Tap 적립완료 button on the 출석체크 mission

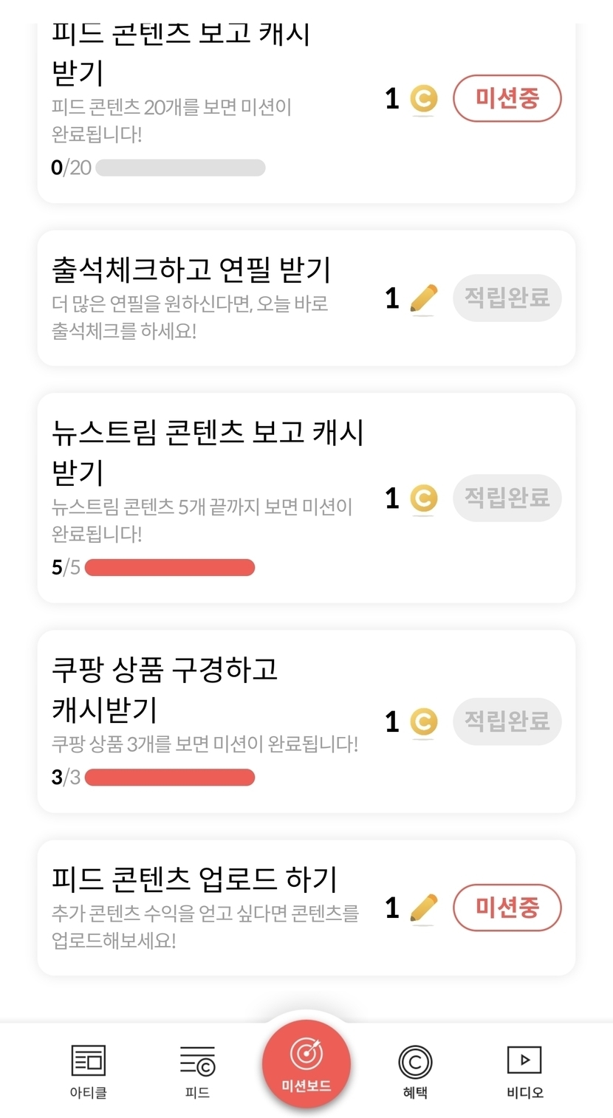pyautogui.click(x=507, y=298)
